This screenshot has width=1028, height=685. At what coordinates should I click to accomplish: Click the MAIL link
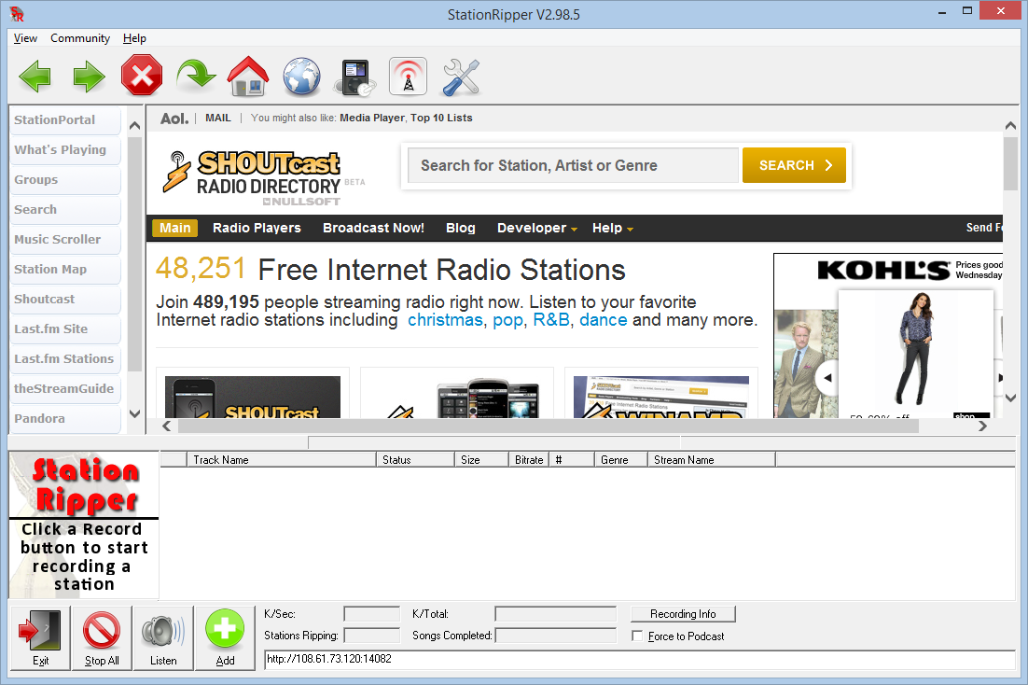[218, 119]
